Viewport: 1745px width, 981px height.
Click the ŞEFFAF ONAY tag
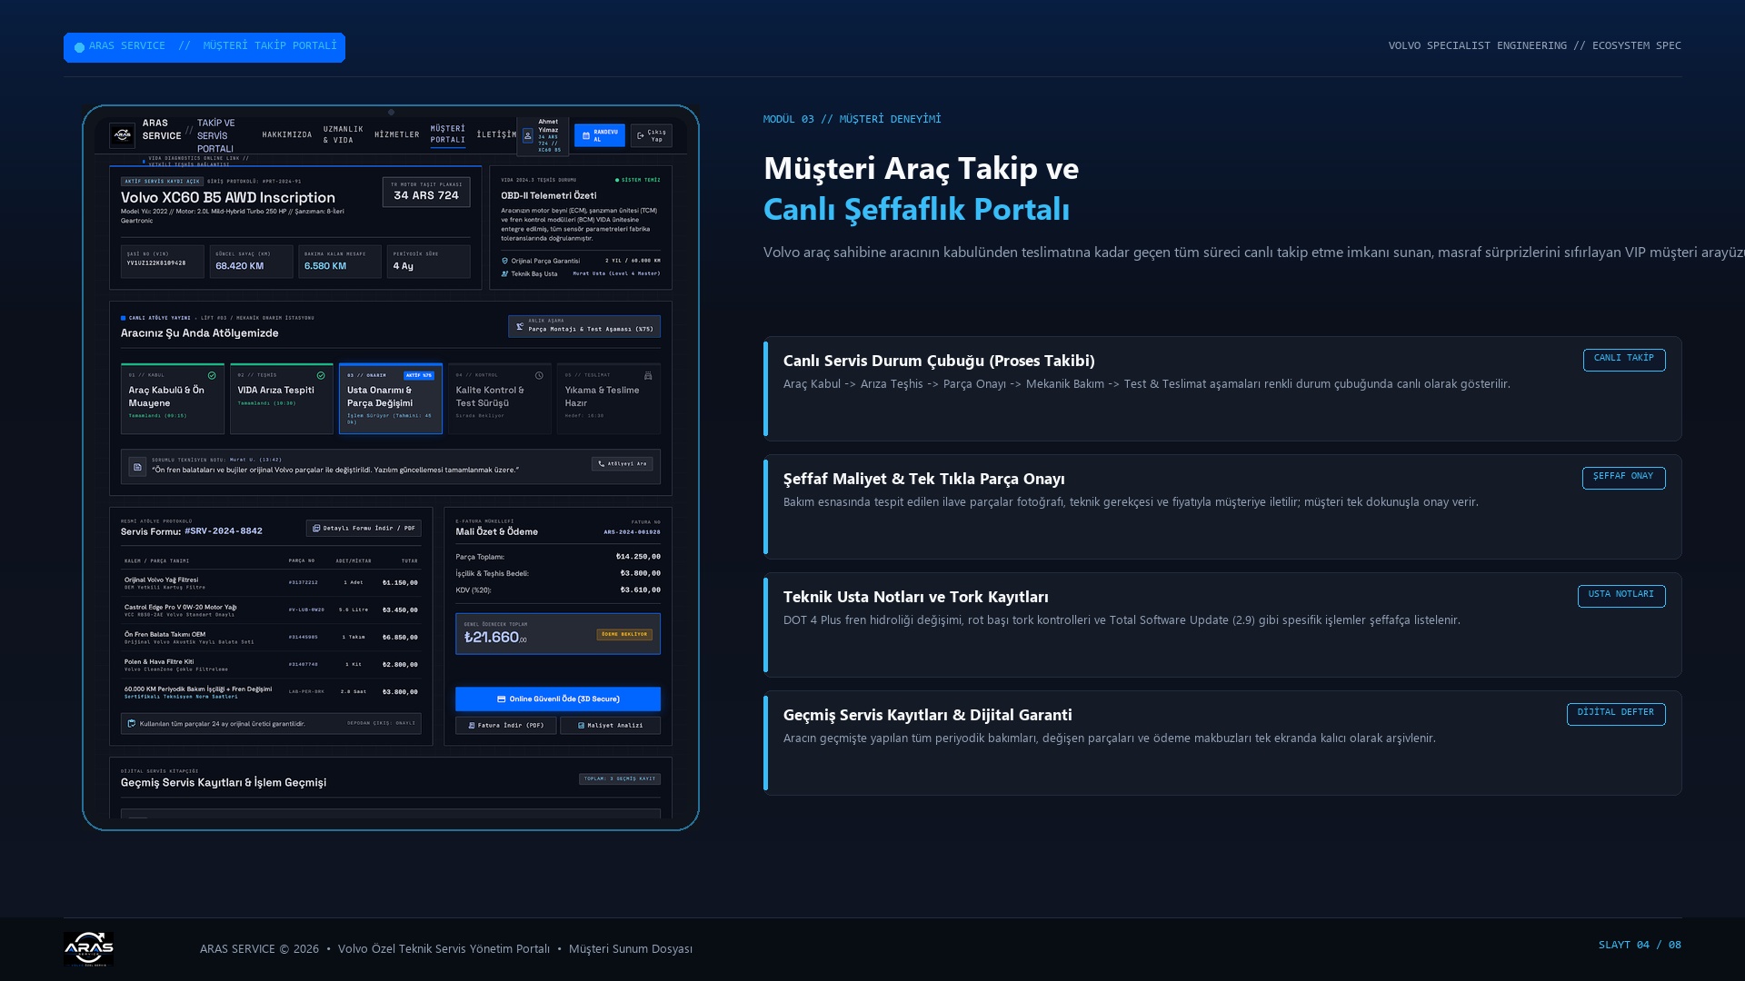(x=1624, y=478)
